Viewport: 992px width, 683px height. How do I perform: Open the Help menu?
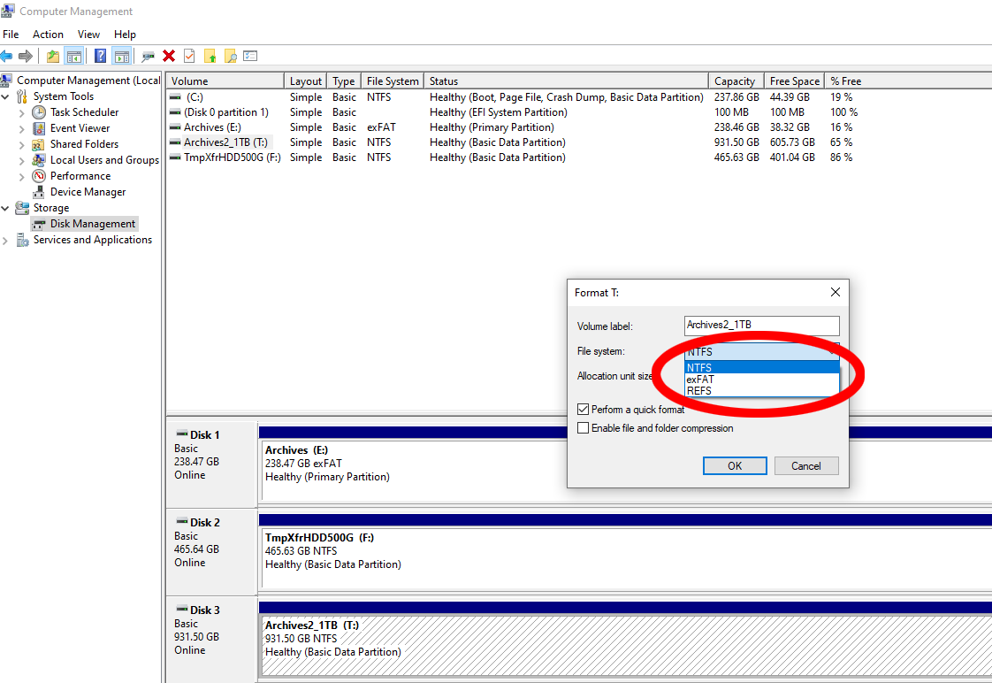[x=125, y=35]
